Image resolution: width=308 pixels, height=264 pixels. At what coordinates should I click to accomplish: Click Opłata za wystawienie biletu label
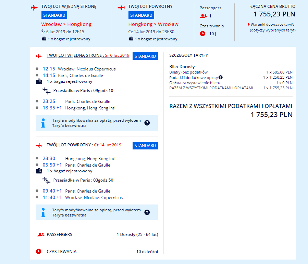pyautogui.click(x=195, y=83)
